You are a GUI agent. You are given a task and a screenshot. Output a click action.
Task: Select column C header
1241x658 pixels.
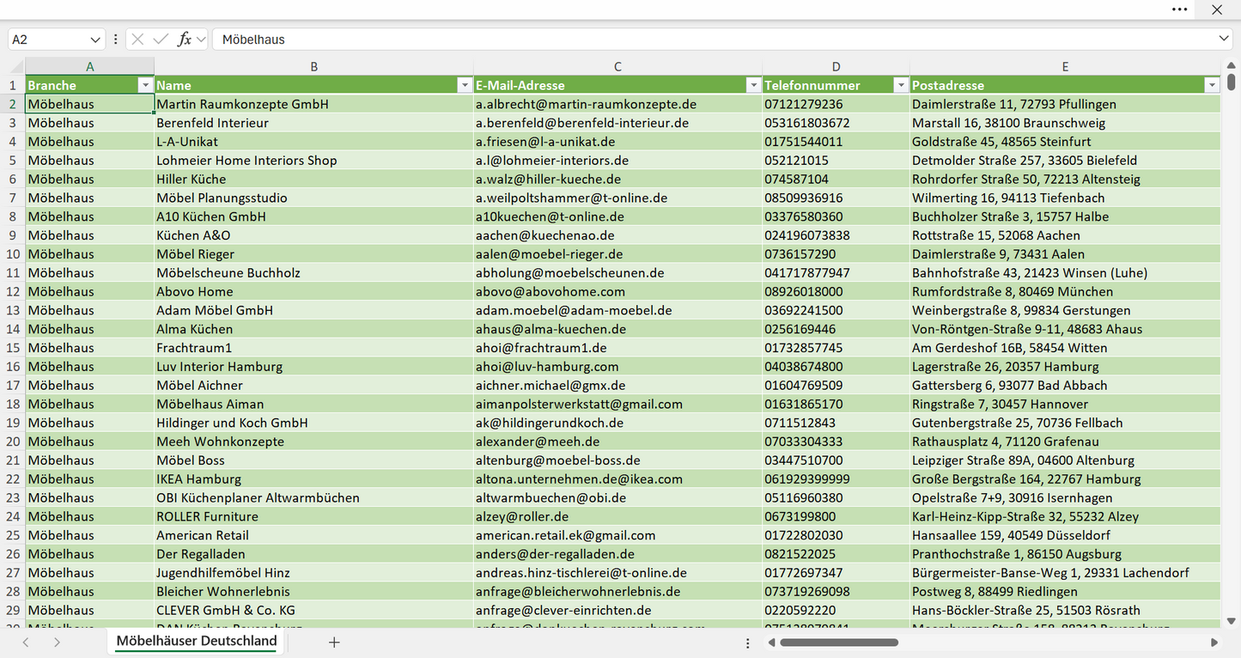click(617, 66)
